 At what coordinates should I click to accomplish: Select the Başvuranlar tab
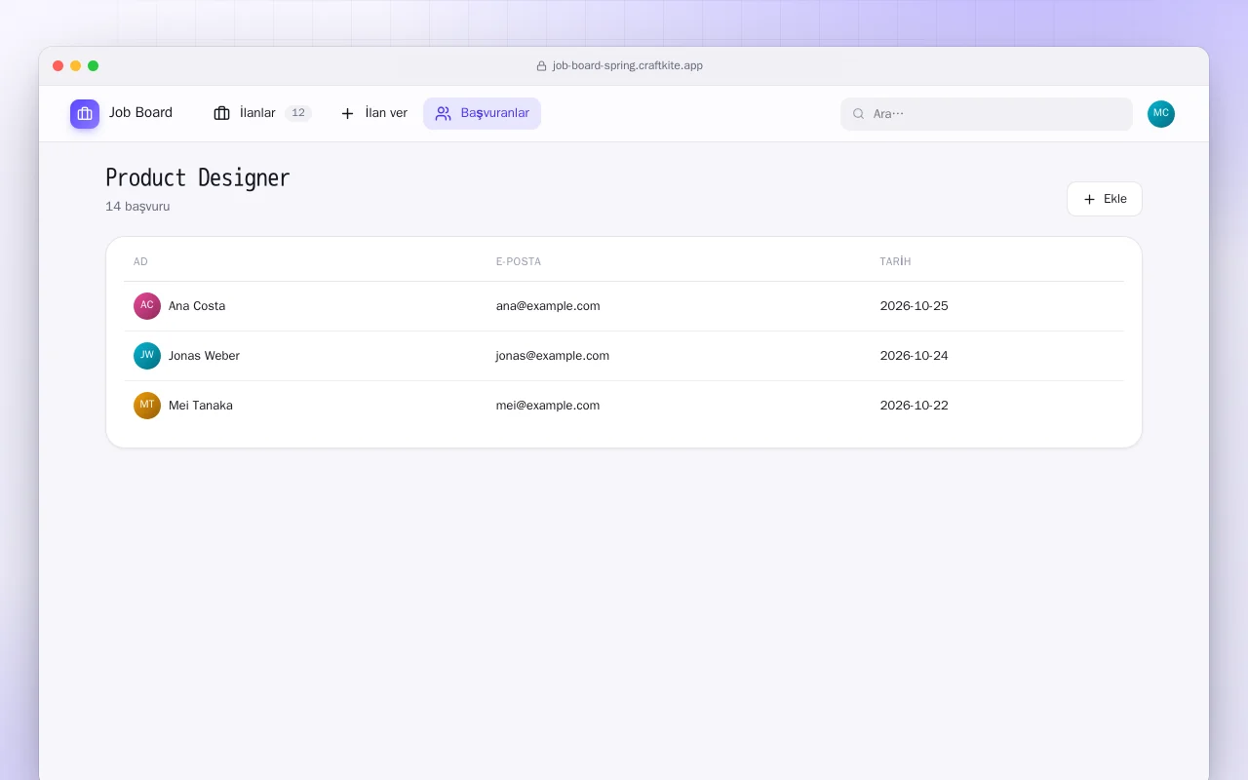pos(482,113)
